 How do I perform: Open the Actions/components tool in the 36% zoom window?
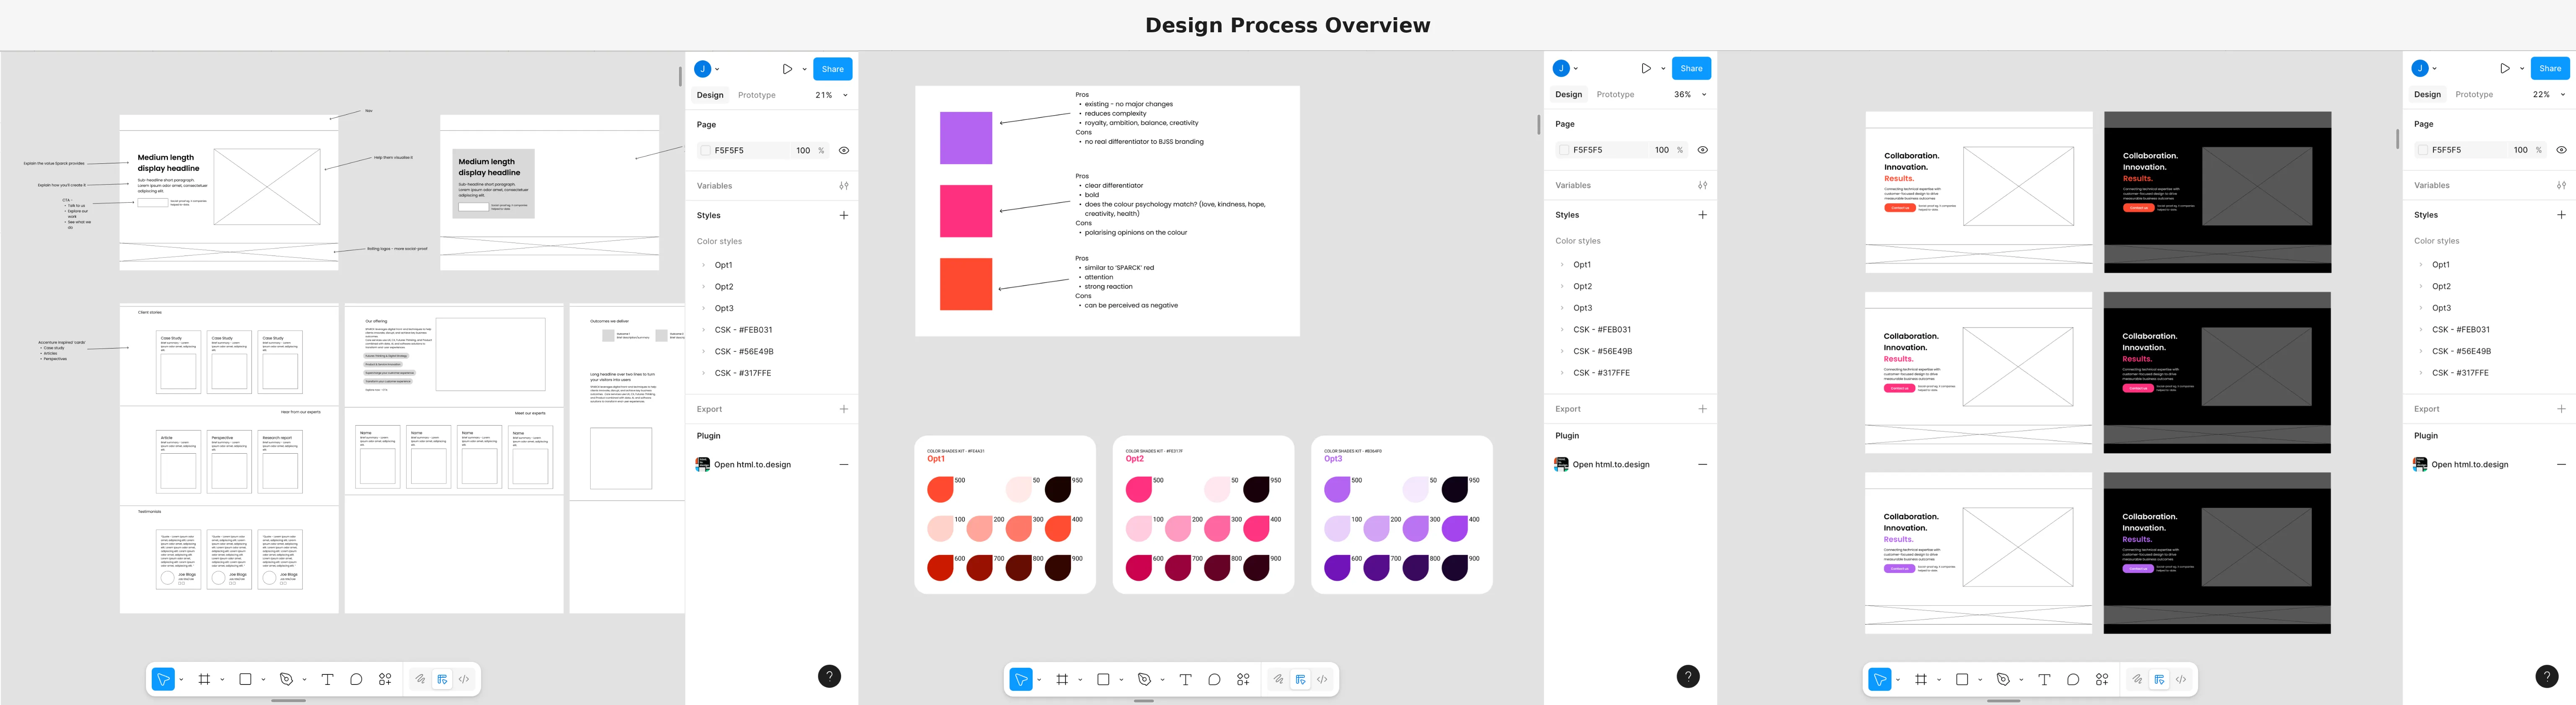point(1243,679)
